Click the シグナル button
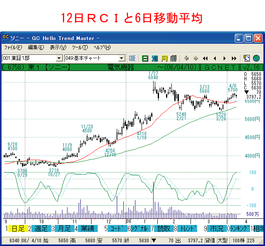265x246 pixels. 141,229
